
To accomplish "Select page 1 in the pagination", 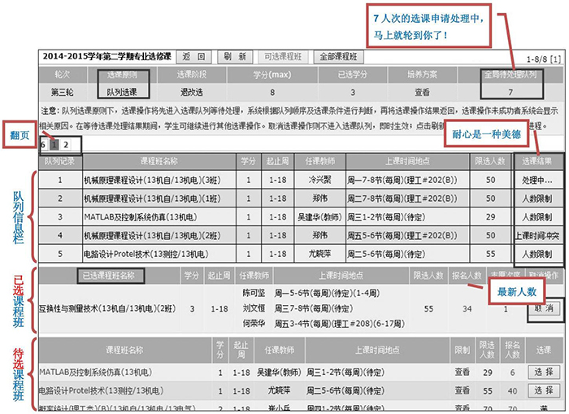I will pos(54,144).
